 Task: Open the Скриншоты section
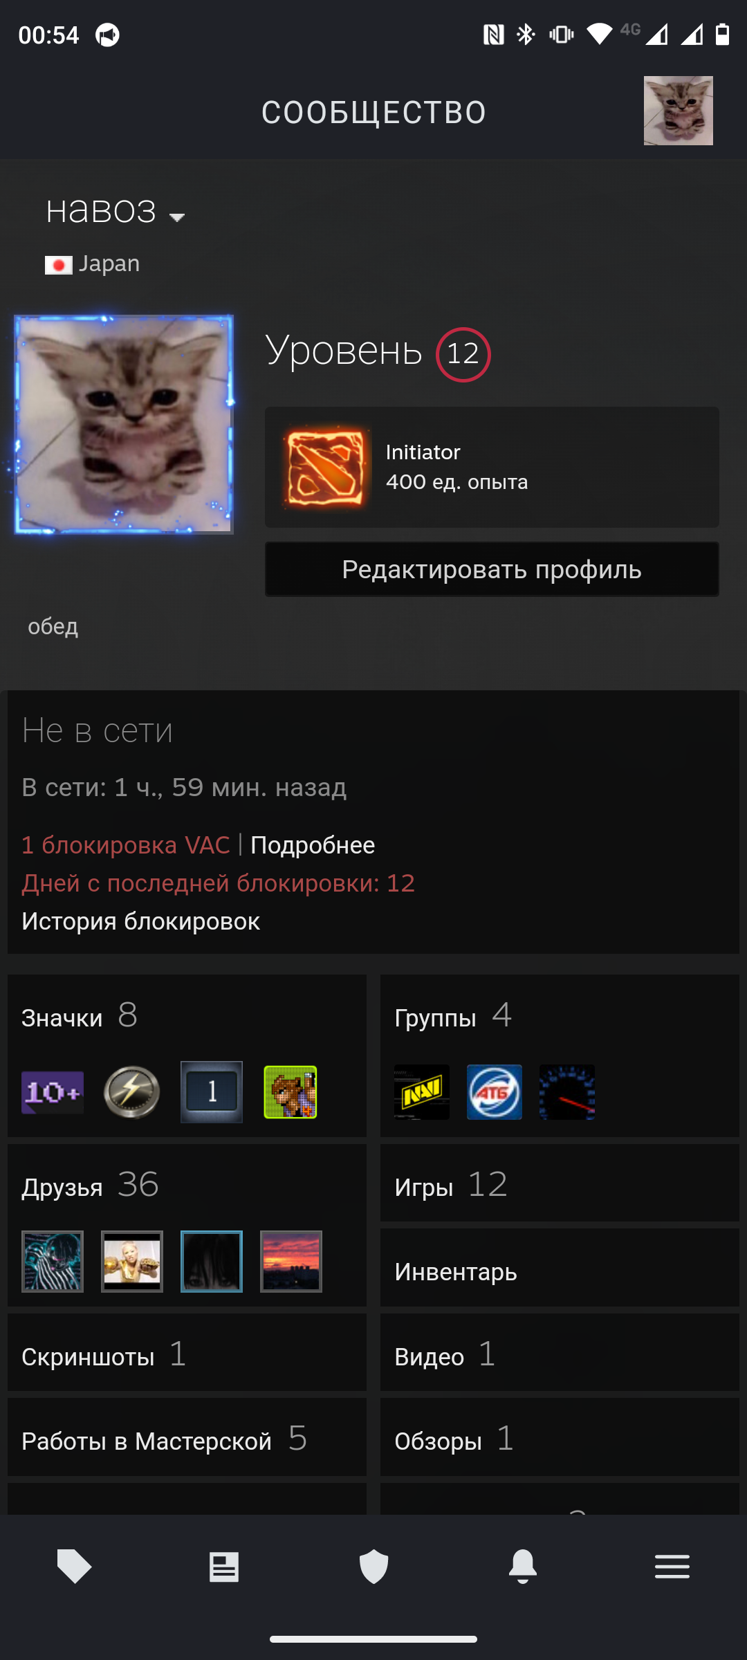pos(187,1352)
